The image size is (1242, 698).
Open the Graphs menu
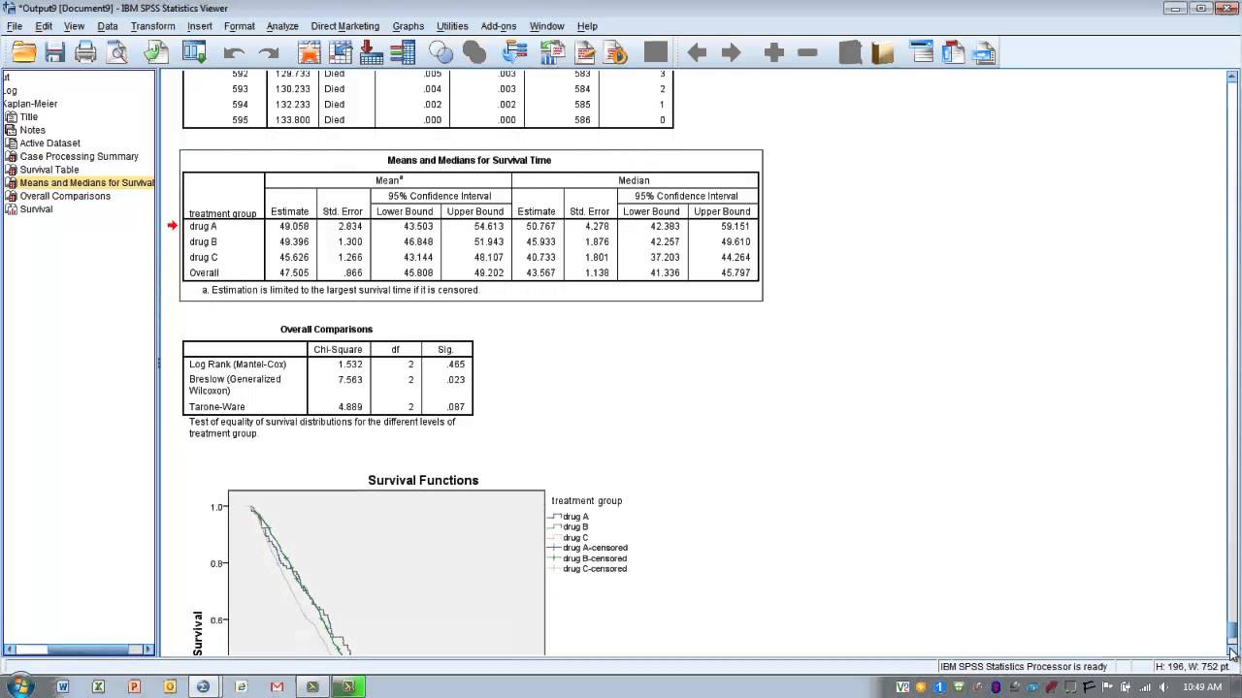tap(408, 26)
